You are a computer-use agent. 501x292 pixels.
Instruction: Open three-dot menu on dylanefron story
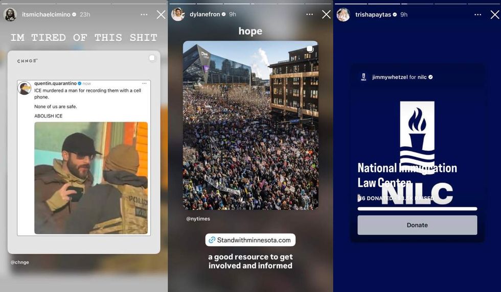coord(309,14)
